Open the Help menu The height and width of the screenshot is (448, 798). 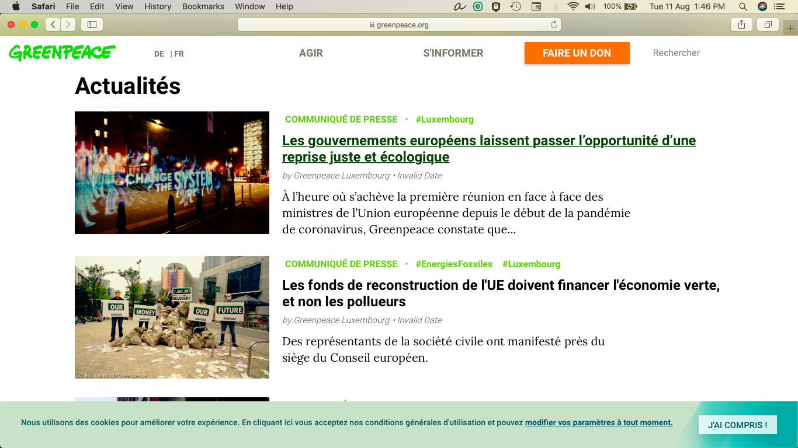(284, 6)
